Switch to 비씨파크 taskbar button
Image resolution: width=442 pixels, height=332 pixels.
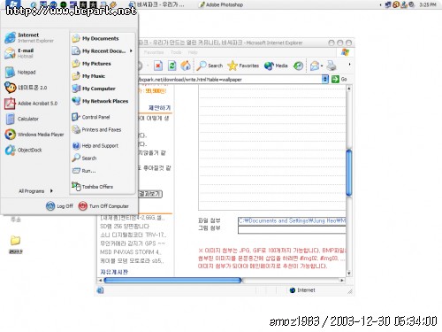point(156,4)
